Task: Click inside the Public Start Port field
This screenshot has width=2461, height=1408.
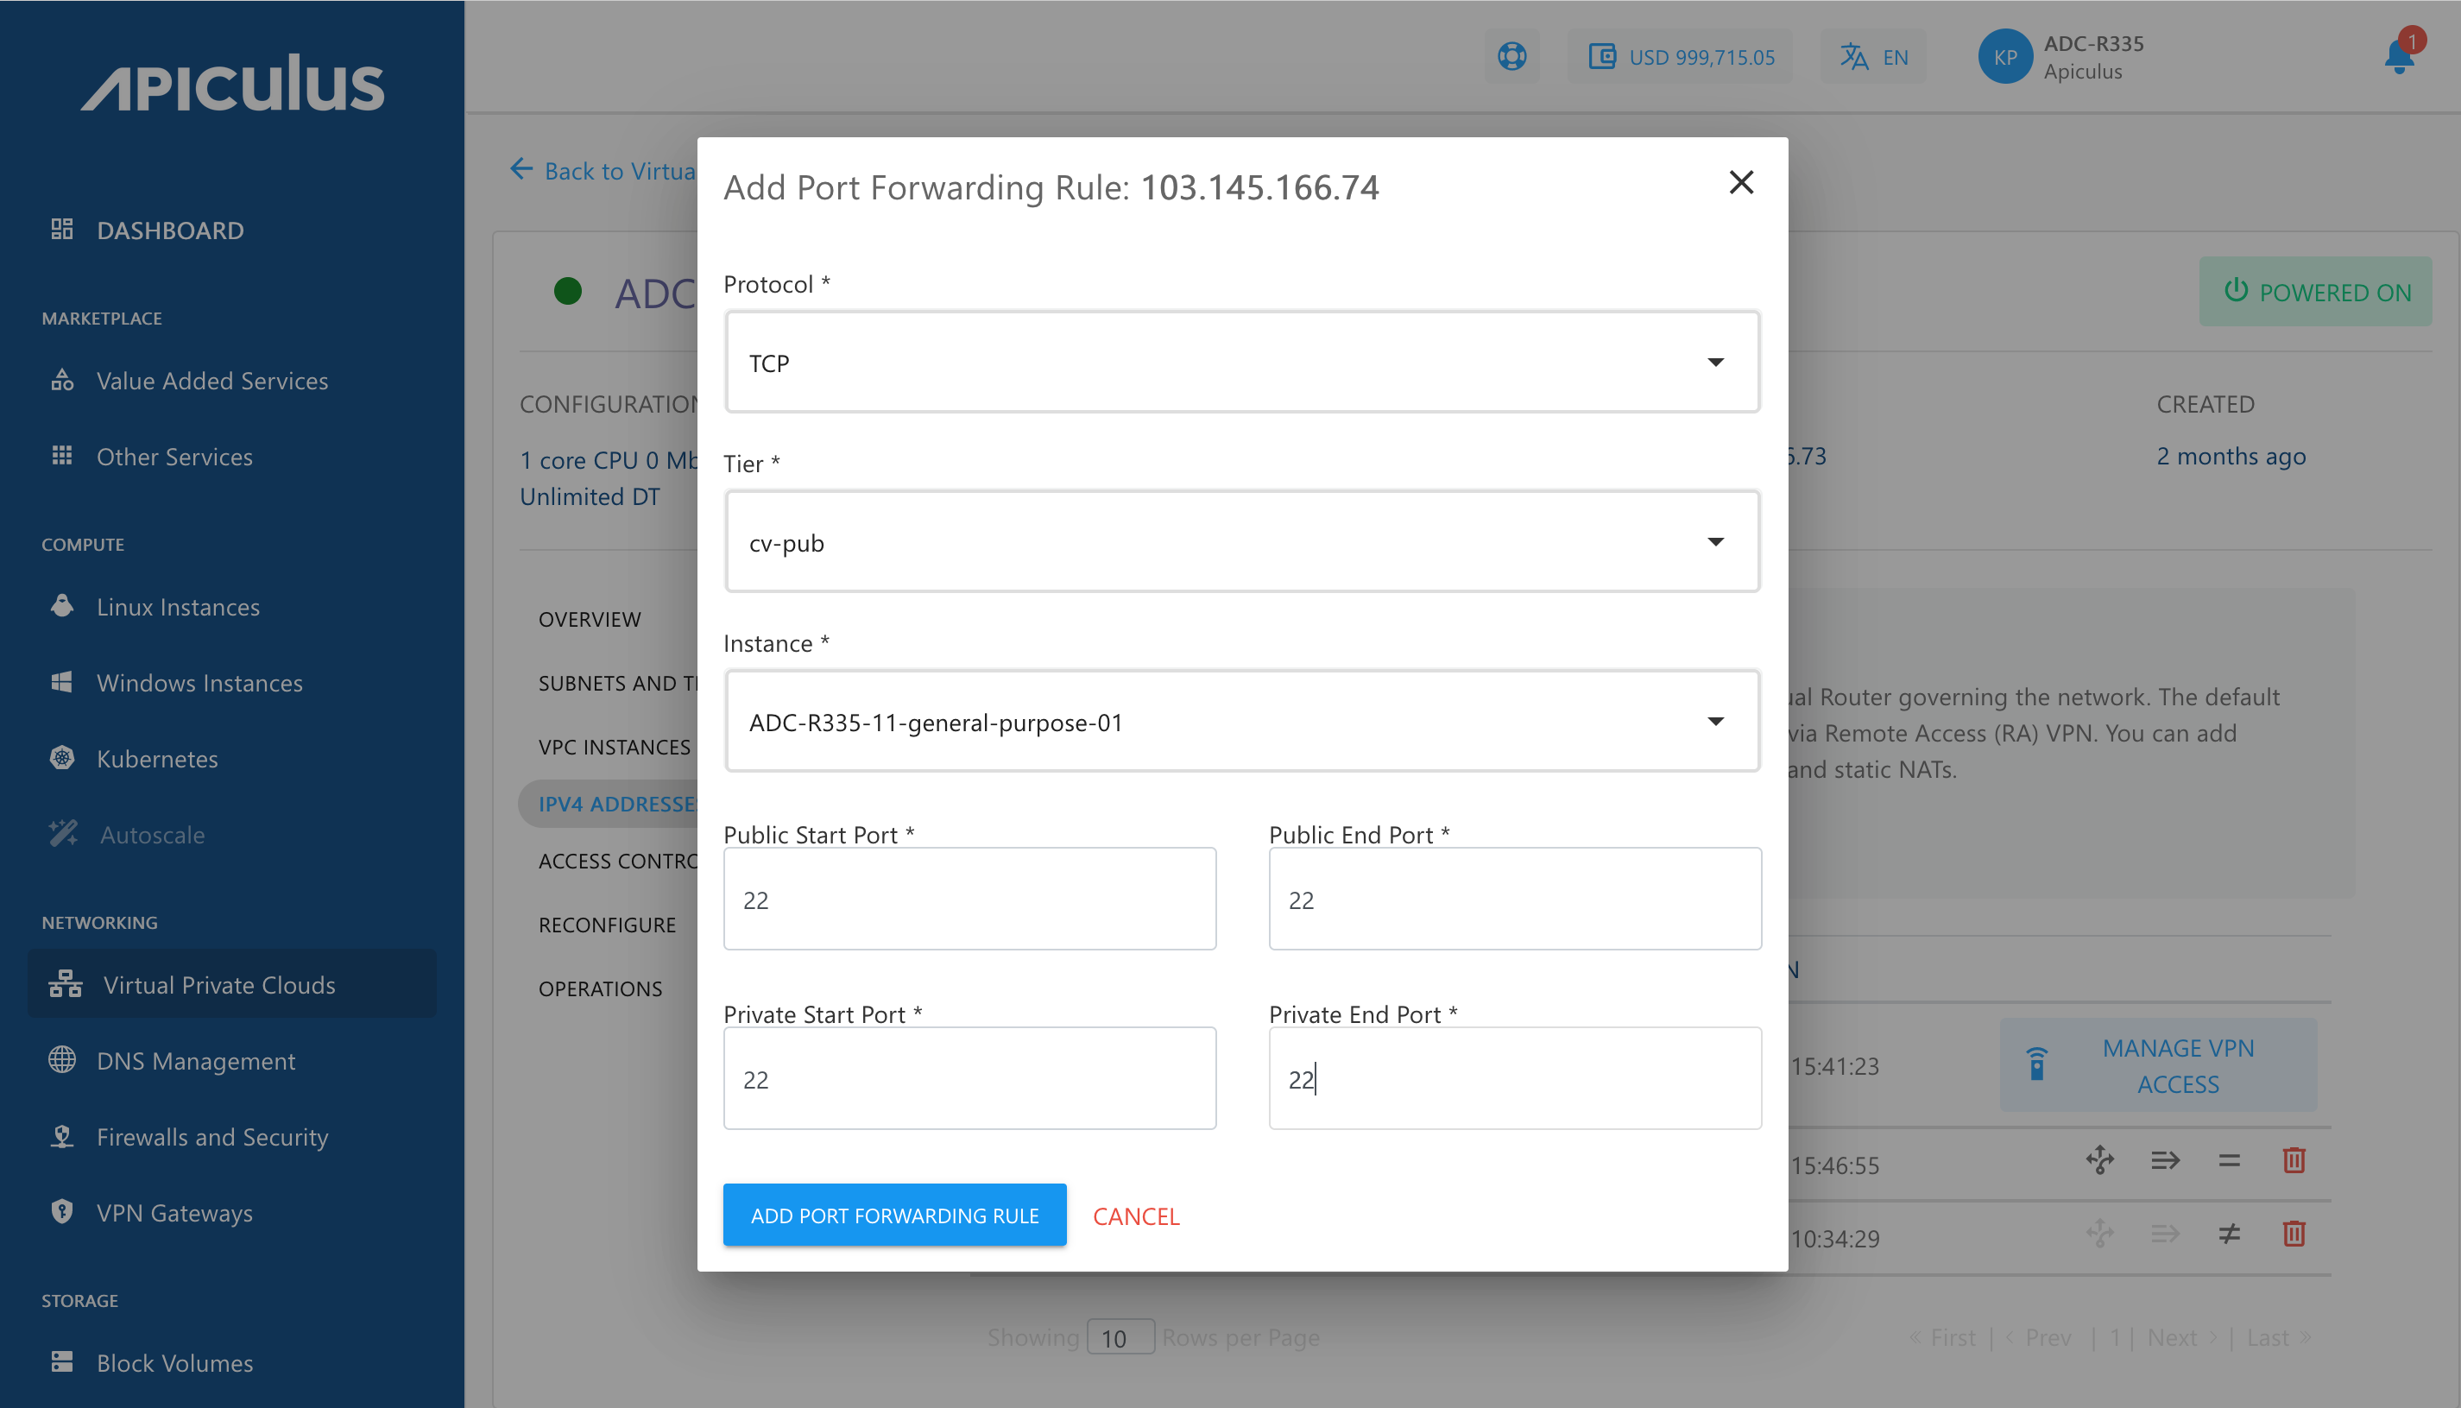Action: tap(969, 899)
